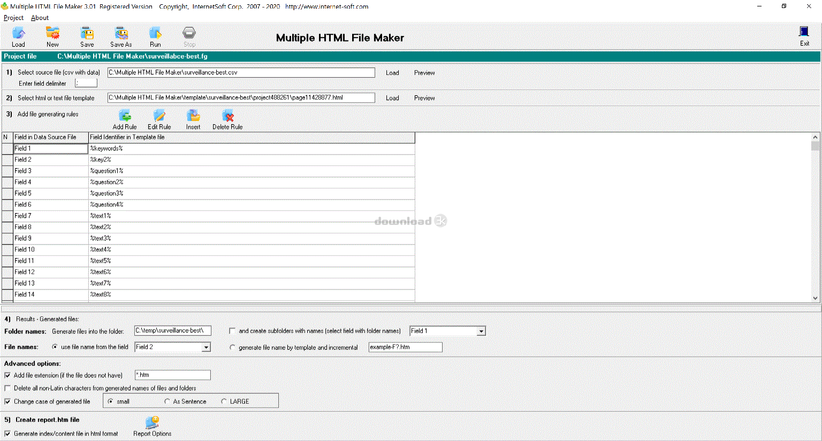Viewport: 822px width, 441px height.
Task: Select the %keywords% identifier cell
Action: tap(252, 148)
